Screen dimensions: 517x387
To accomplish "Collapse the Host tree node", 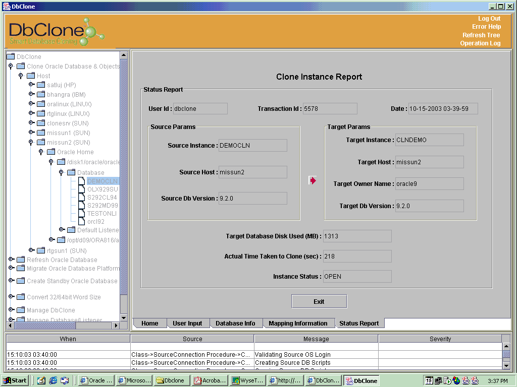I will pyautogui.click(x=21, y=76).
